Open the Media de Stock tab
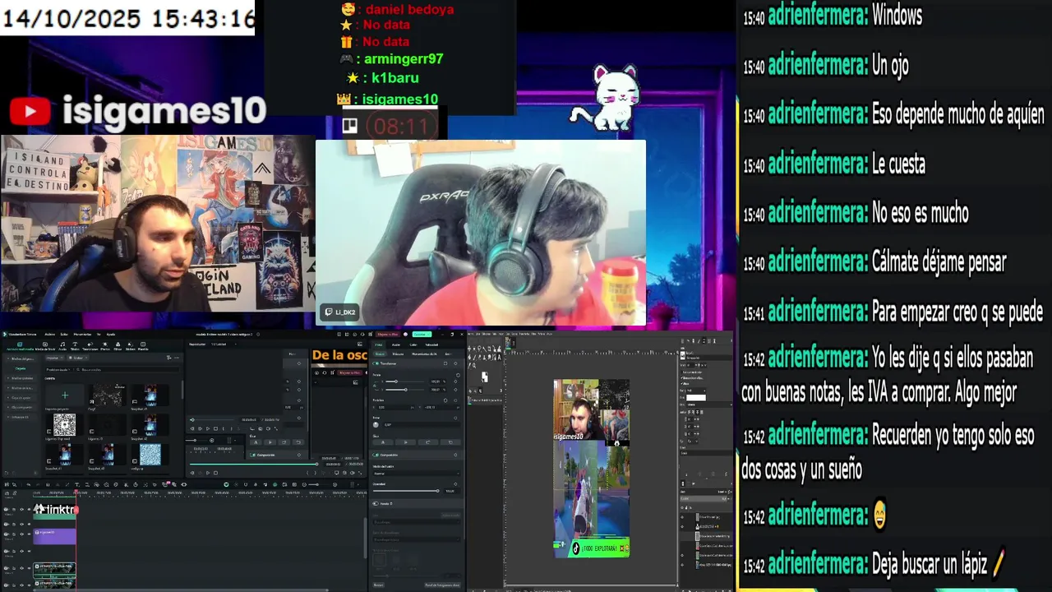This screenshot has width=1052, height=592. [x=45, y=346]
